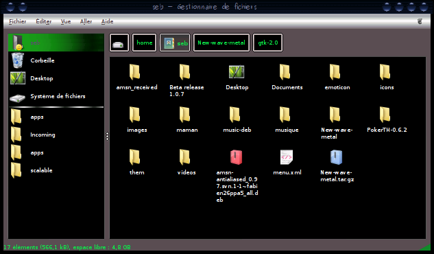The height and width of the screenshot is (254, 434).
Task: Click the seb path bar button
Action: click(x=175, y=43)
